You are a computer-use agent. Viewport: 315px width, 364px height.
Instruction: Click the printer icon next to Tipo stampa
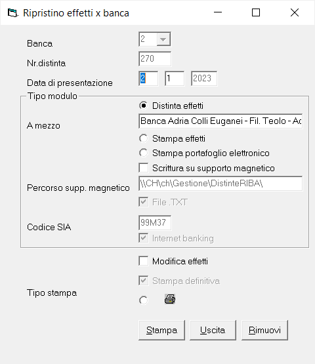pyautogui.click(x=170, y=299)
